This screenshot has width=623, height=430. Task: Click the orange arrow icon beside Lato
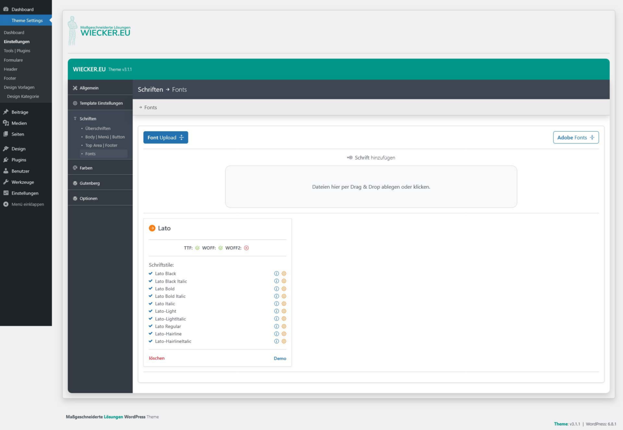152,228
